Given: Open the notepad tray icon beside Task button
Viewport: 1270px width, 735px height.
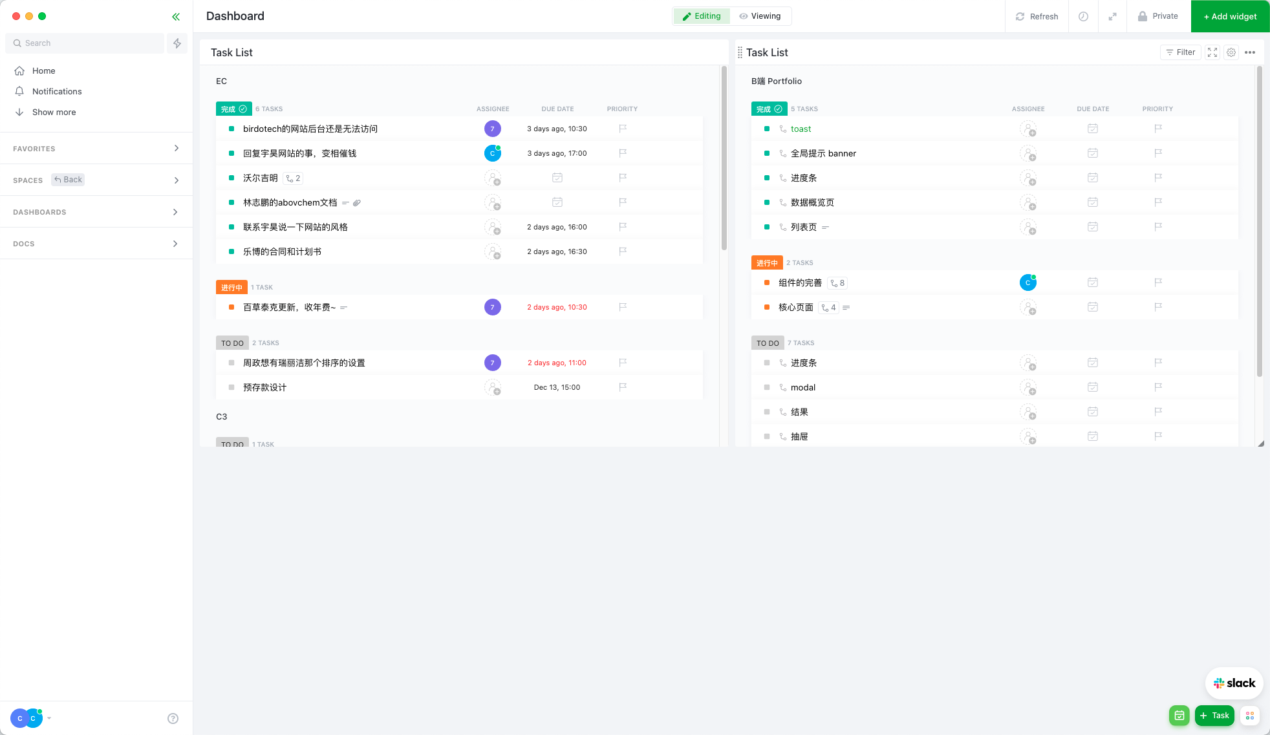Looking at the screenshot, I should (1179, 716).
